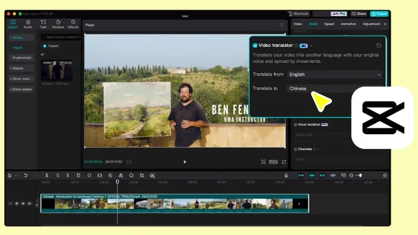418x235 pixels.
Task: Lock the main video track
Action: [17, 204]
